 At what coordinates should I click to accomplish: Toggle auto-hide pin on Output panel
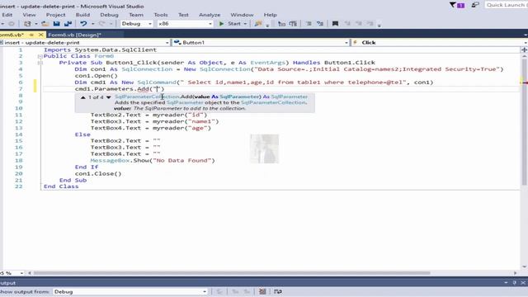click(515, 283)
